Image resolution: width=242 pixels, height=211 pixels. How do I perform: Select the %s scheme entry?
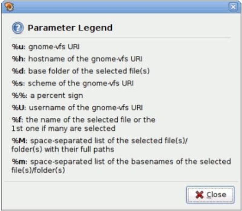(73, 83)
